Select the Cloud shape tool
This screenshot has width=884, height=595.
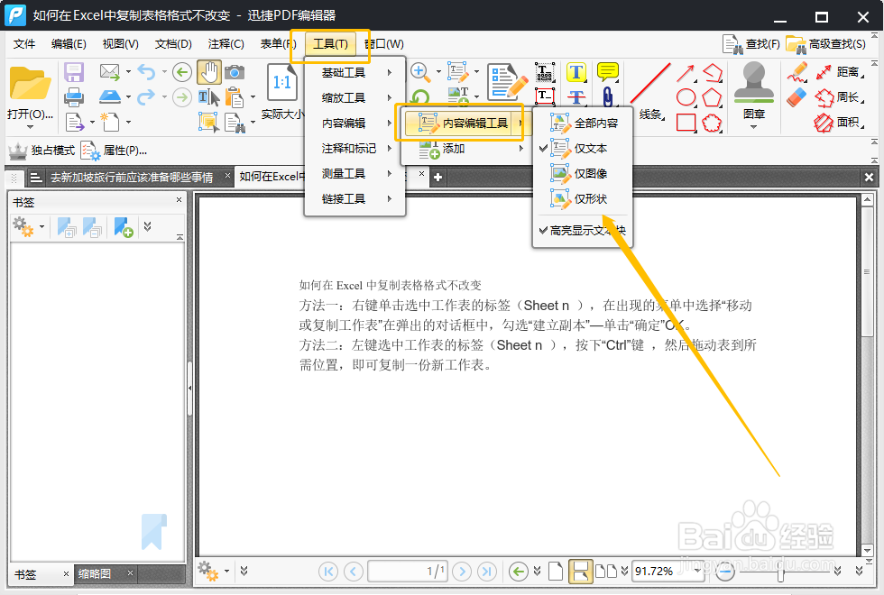(x=712, y=123)
